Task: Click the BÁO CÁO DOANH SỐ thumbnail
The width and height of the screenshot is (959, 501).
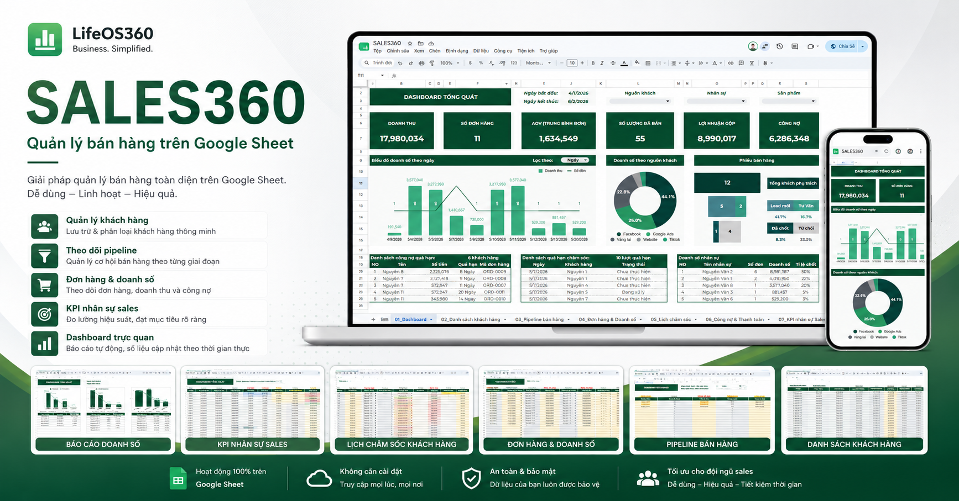Action: 103,410
